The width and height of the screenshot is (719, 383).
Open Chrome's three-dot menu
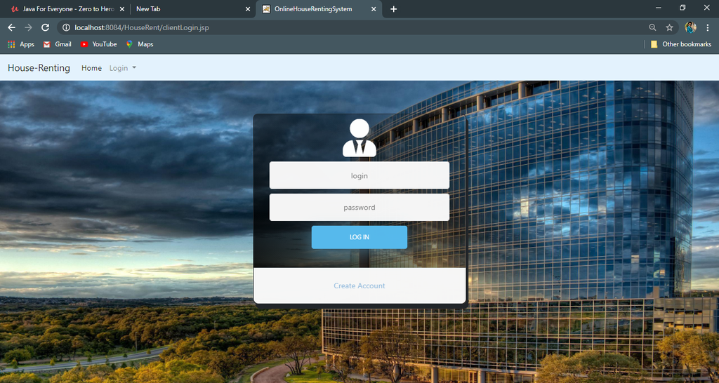click(708, 27)
